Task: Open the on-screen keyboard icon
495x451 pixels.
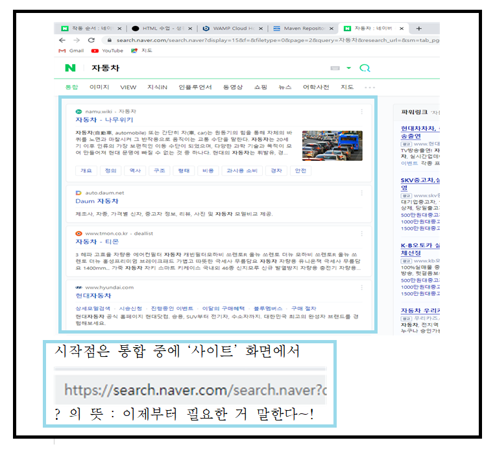Action: tap(335, 68)
